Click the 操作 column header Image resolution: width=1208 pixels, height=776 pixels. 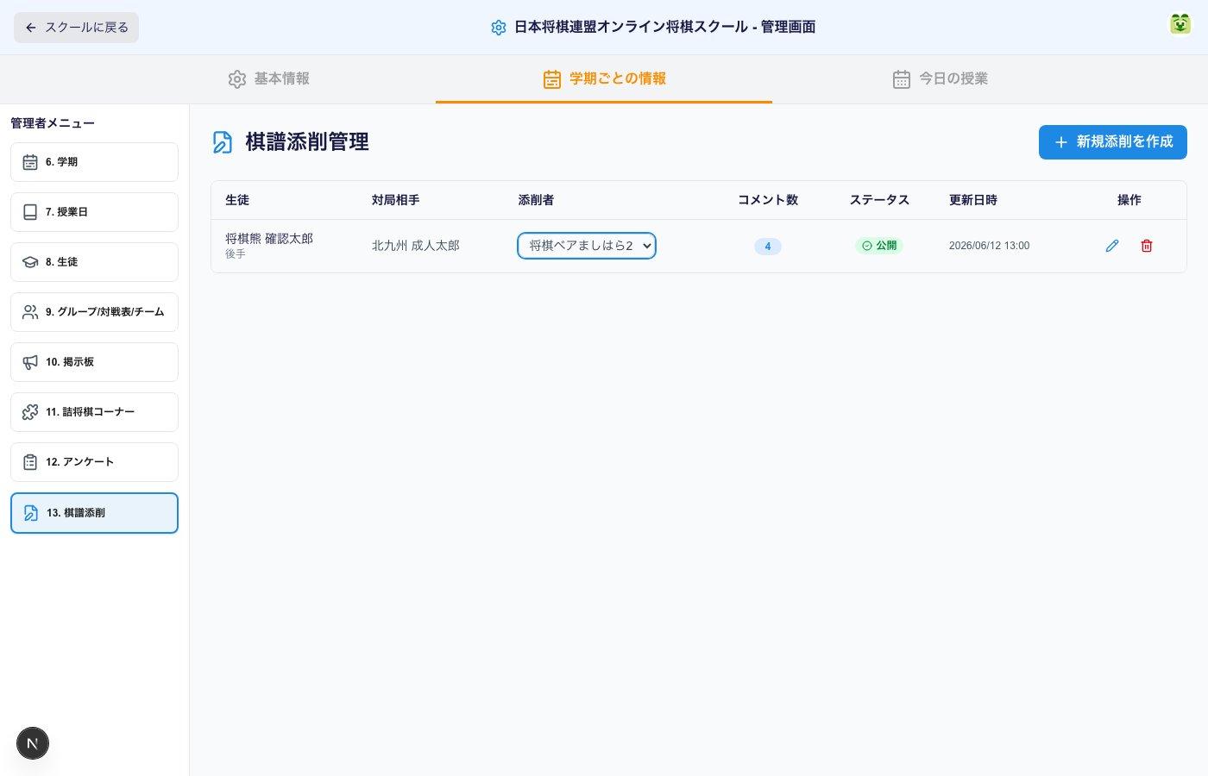1129,200
